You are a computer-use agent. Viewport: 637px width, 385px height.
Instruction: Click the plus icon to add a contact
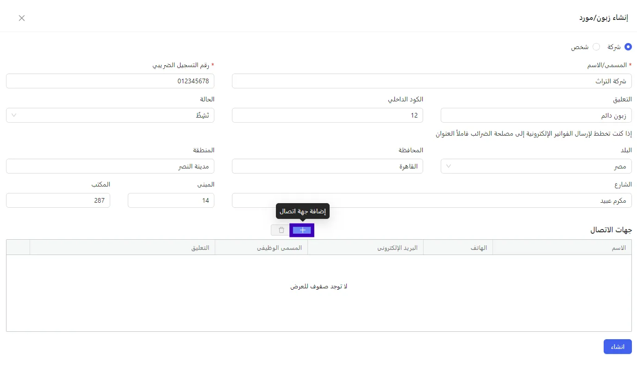tap(302, 230)
